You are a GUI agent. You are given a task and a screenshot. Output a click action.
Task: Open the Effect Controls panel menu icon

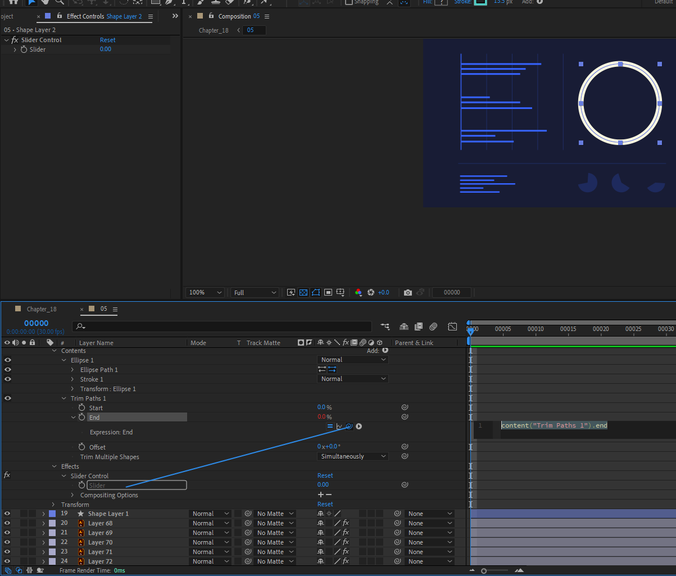pos(150,17)
